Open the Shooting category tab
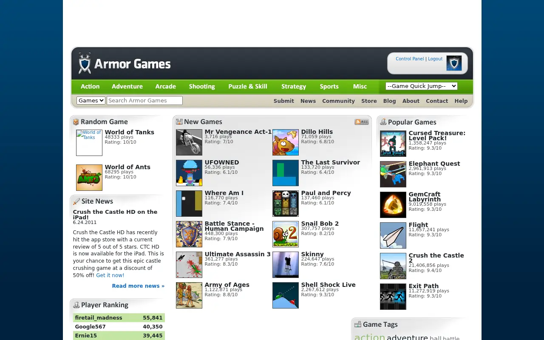 click(x=202, y=86)
